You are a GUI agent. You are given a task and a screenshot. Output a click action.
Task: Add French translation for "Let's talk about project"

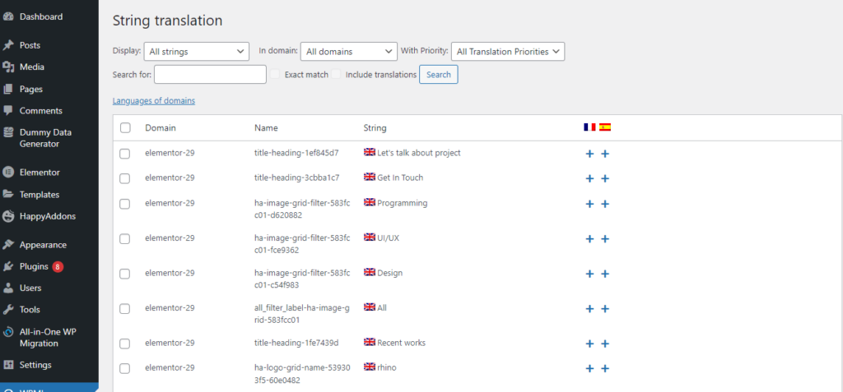pyautogui.click(x=589, y=154)
